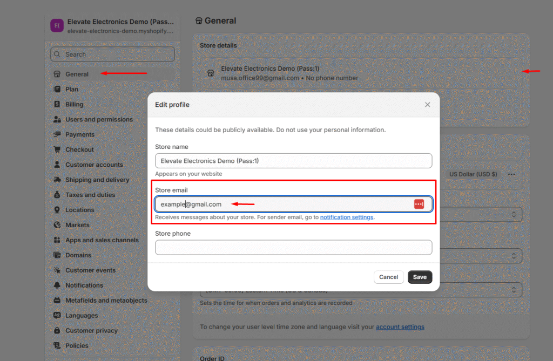The width and height of the screenshot is (553, 361).
Task: Click 'musa.office99@gmail.com • No phone number' text
Action: pyautogui.click(x=289, y=78)
